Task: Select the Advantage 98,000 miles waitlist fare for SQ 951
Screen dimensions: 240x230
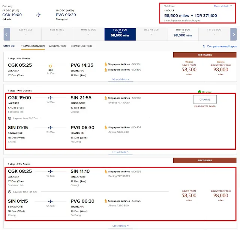Action: coord(221,68)
